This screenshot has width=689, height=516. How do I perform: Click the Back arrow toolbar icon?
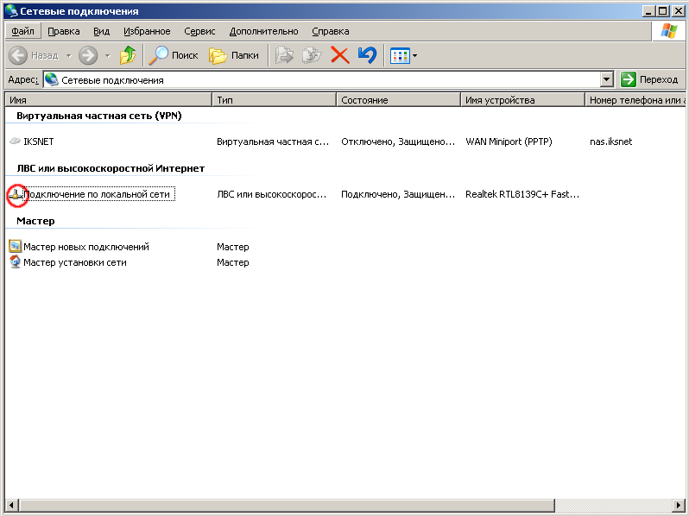[x=18, y=55]
